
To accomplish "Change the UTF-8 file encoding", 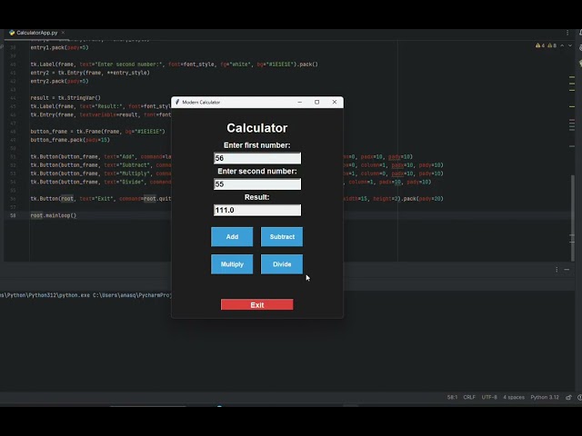I will point(489,397).
